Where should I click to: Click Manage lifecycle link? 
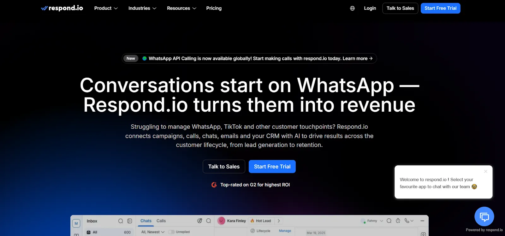(x=285, y=231)
